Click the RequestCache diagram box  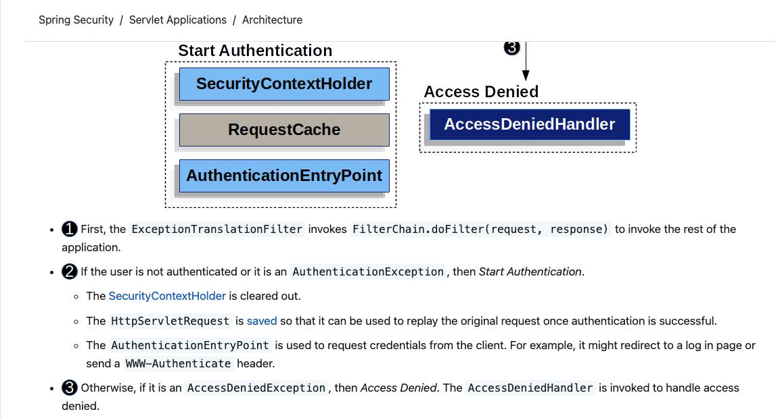[284, 130]
